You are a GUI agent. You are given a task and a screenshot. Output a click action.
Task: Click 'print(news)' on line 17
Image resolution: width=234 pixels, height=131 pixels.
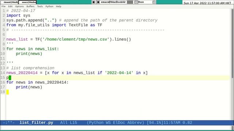[x=29, y=87]
